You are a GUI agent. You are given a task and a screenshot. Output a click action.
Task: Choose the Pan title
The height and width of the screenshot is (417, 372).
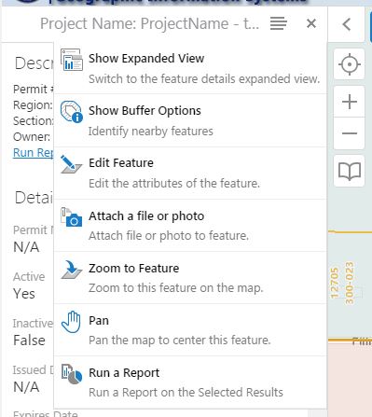pyautogui.click(x=99, y=321)
